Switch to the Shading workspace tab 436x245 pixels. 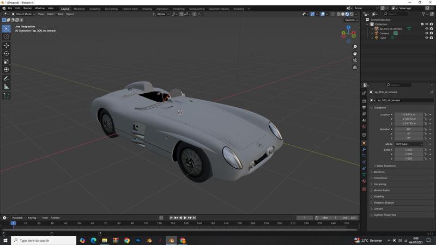pos(147,9)
